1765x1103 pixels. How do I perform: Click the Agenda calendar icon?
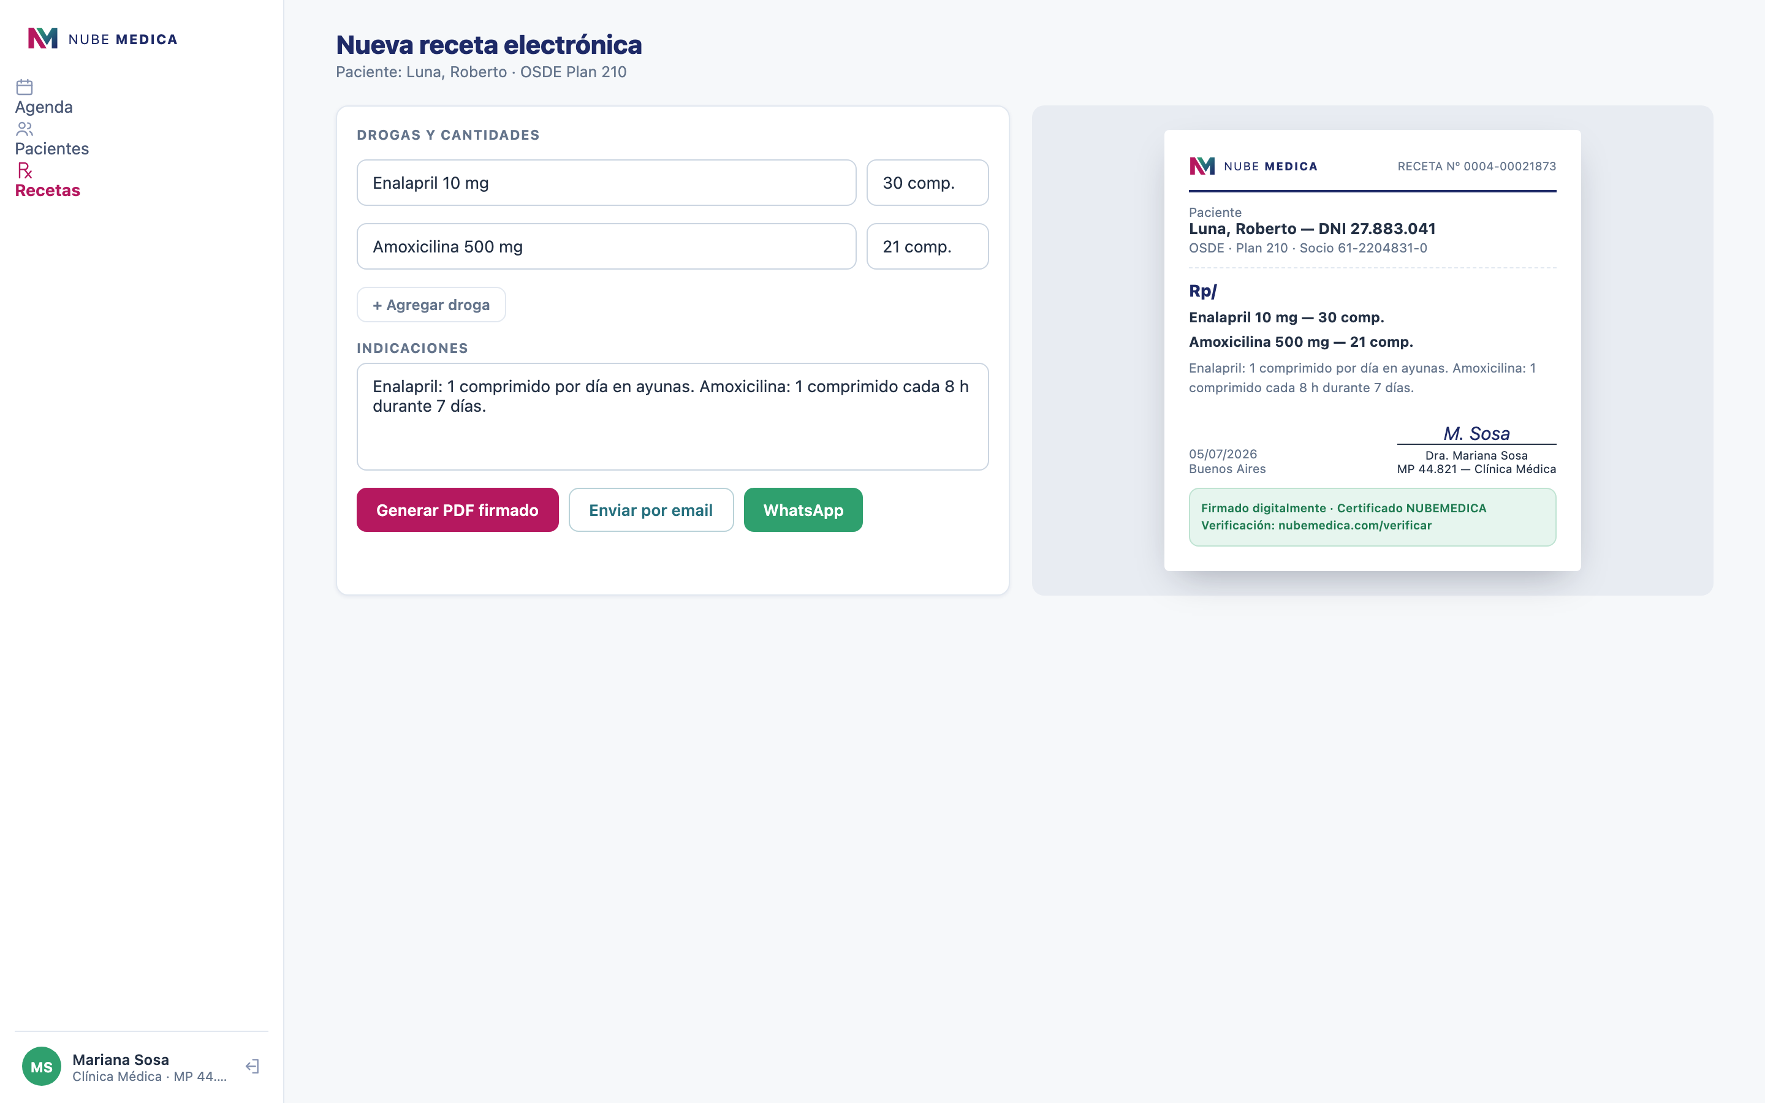pyautogui.click(x=25, y=87)
